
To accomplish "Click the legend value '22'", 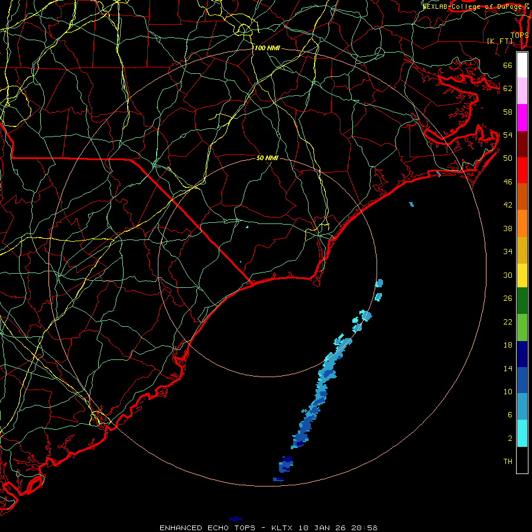I will click(x=508, y=322).
